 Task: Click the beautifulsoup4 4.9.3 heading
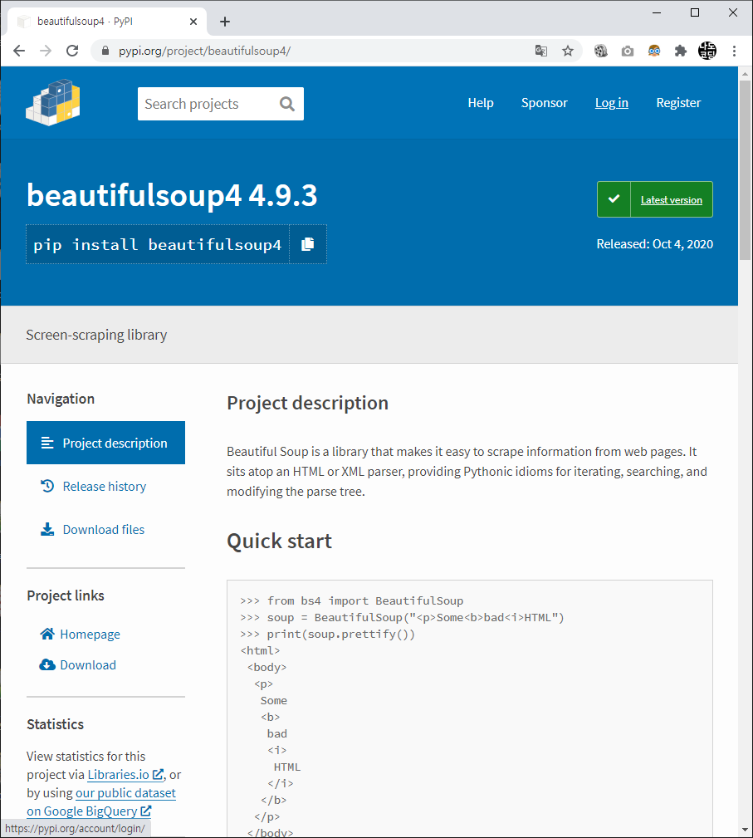click(x=172, y=194)
